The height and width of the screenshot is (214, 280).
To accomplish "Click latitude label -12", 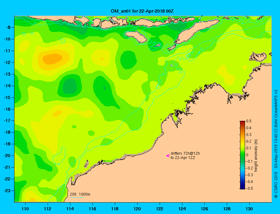I will tap(7, 63).
